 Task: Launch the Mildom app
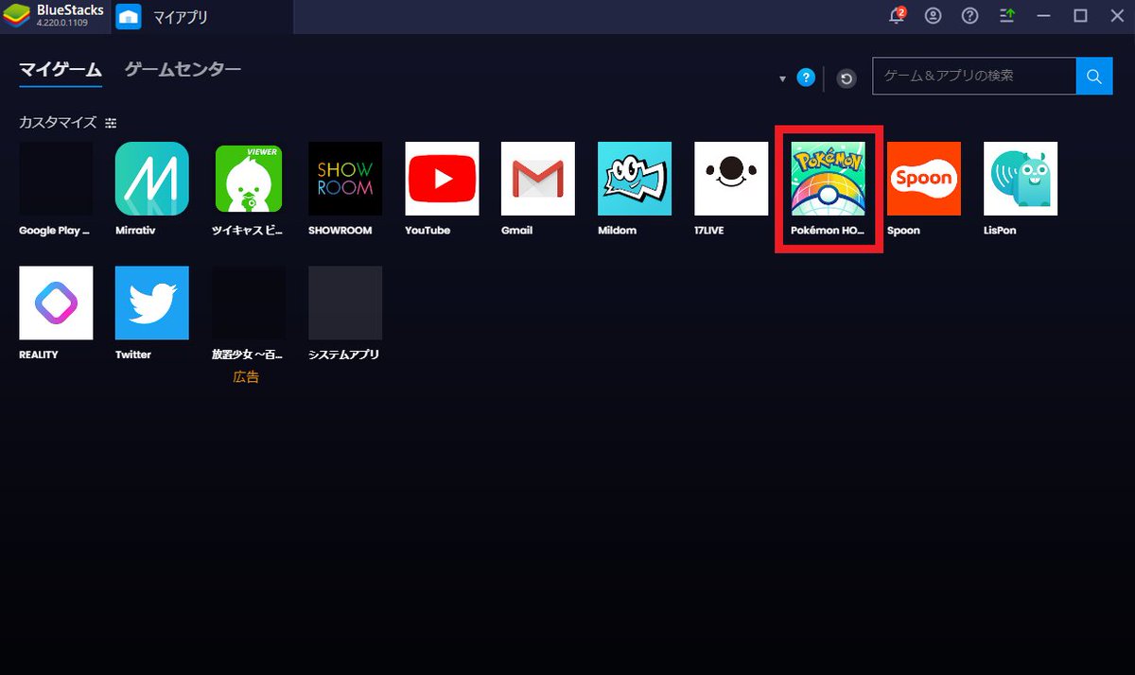pyautogui.click(x=635, y=179)
